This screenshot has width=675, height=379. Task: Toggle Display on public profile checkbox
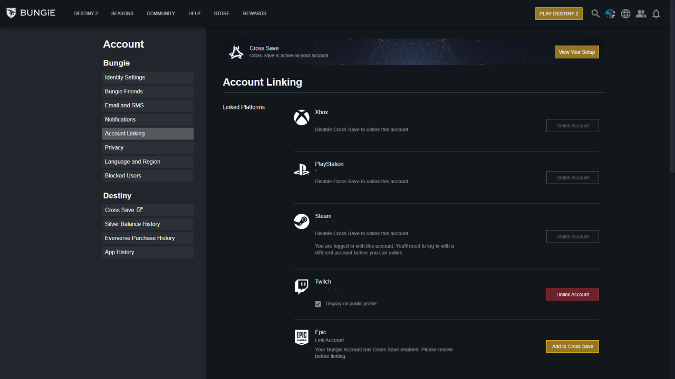coord(318,304)
